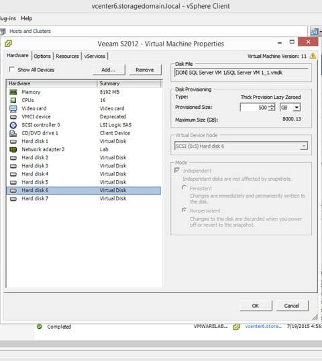Viewport: 322px width, 361px height.
Task: Click the VM properties dialog title icon
Action: 8,43
